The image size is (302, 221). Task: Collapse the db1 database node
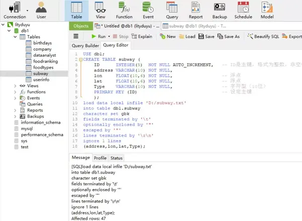pos(9,31)
